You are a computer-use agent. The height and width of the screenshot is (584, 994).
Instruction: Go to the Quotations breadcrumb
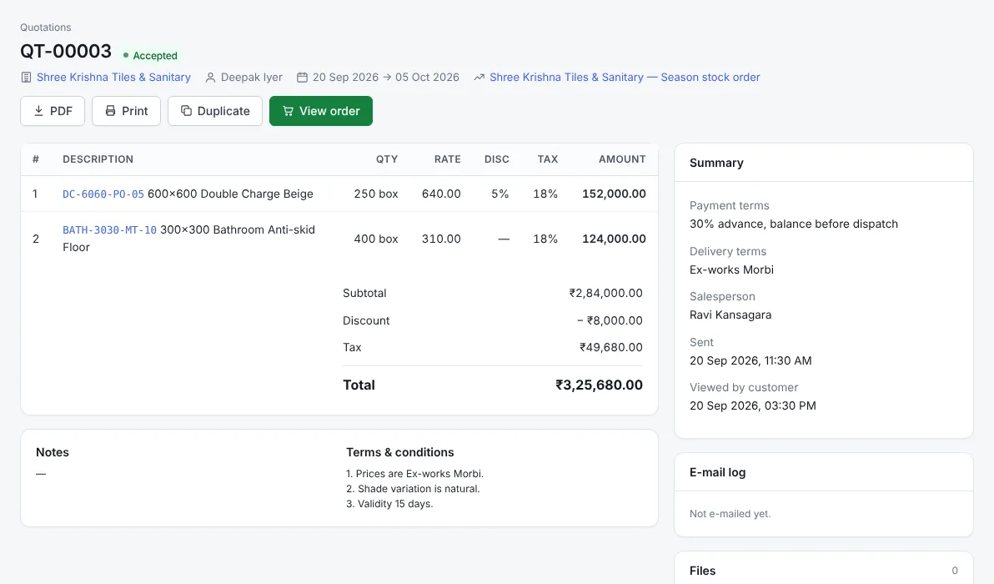(x=46, y=28)
